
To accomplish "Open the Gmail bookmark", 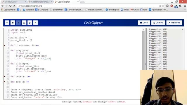I will tap(134, 10).
